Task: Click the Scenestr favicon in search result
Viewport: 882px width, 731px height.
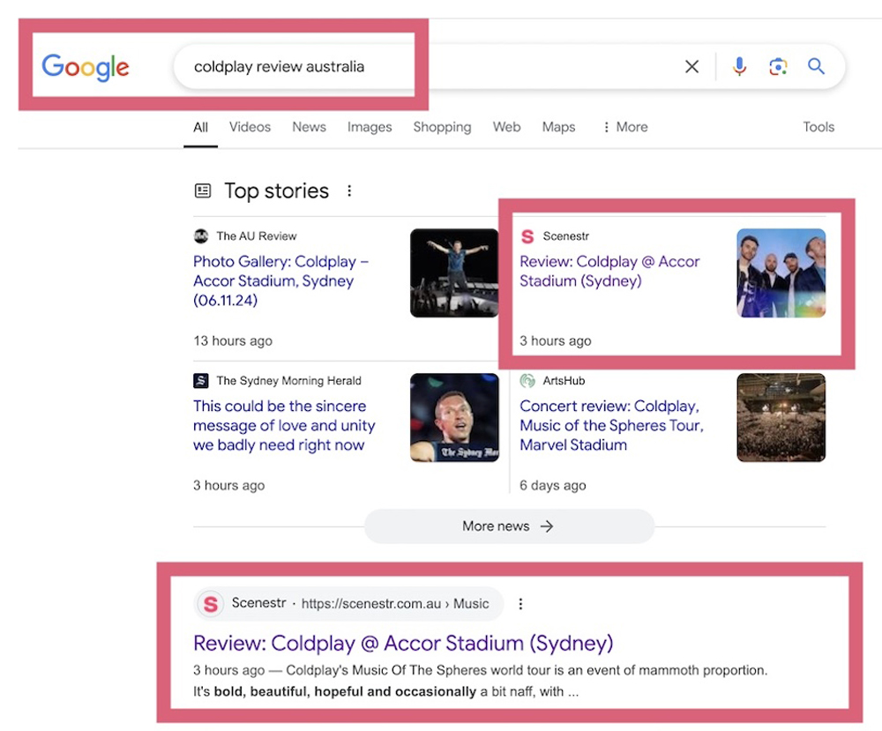Action: [210, 604]
